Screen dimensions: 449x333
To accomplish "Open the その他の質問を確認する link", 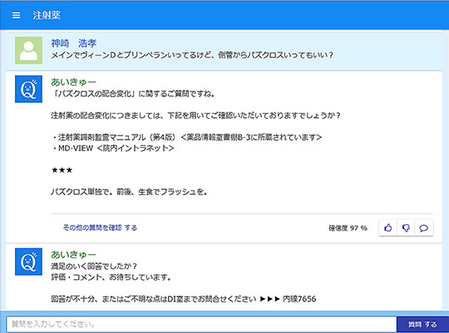I will pos(100,228).
